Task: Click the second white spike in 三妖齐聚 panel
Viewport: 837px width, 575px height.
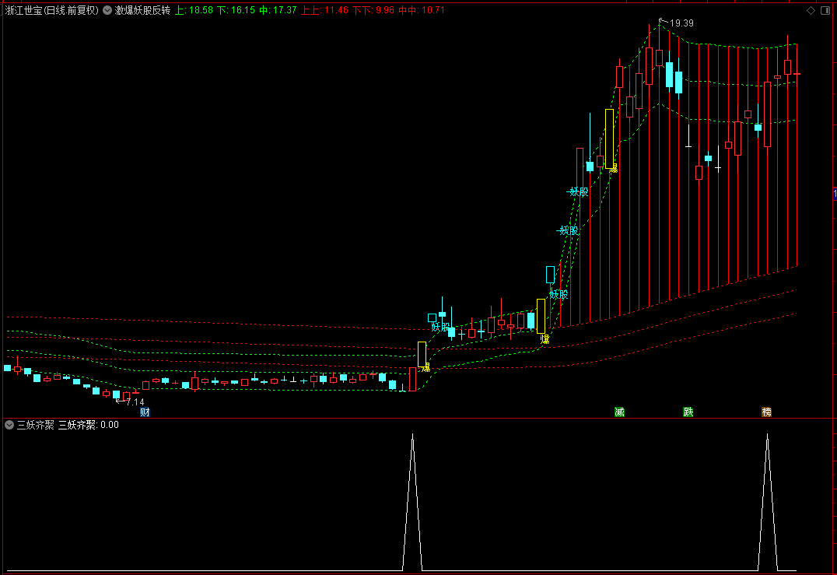Action: [768, 502]
